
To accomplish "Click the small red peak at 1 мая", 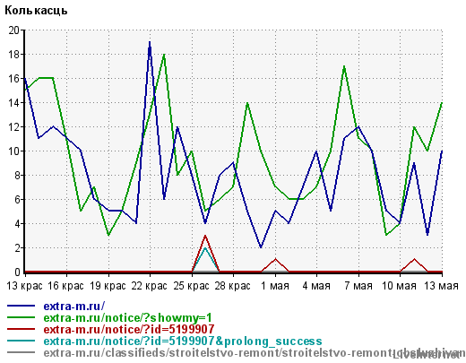I will point(275,259).
